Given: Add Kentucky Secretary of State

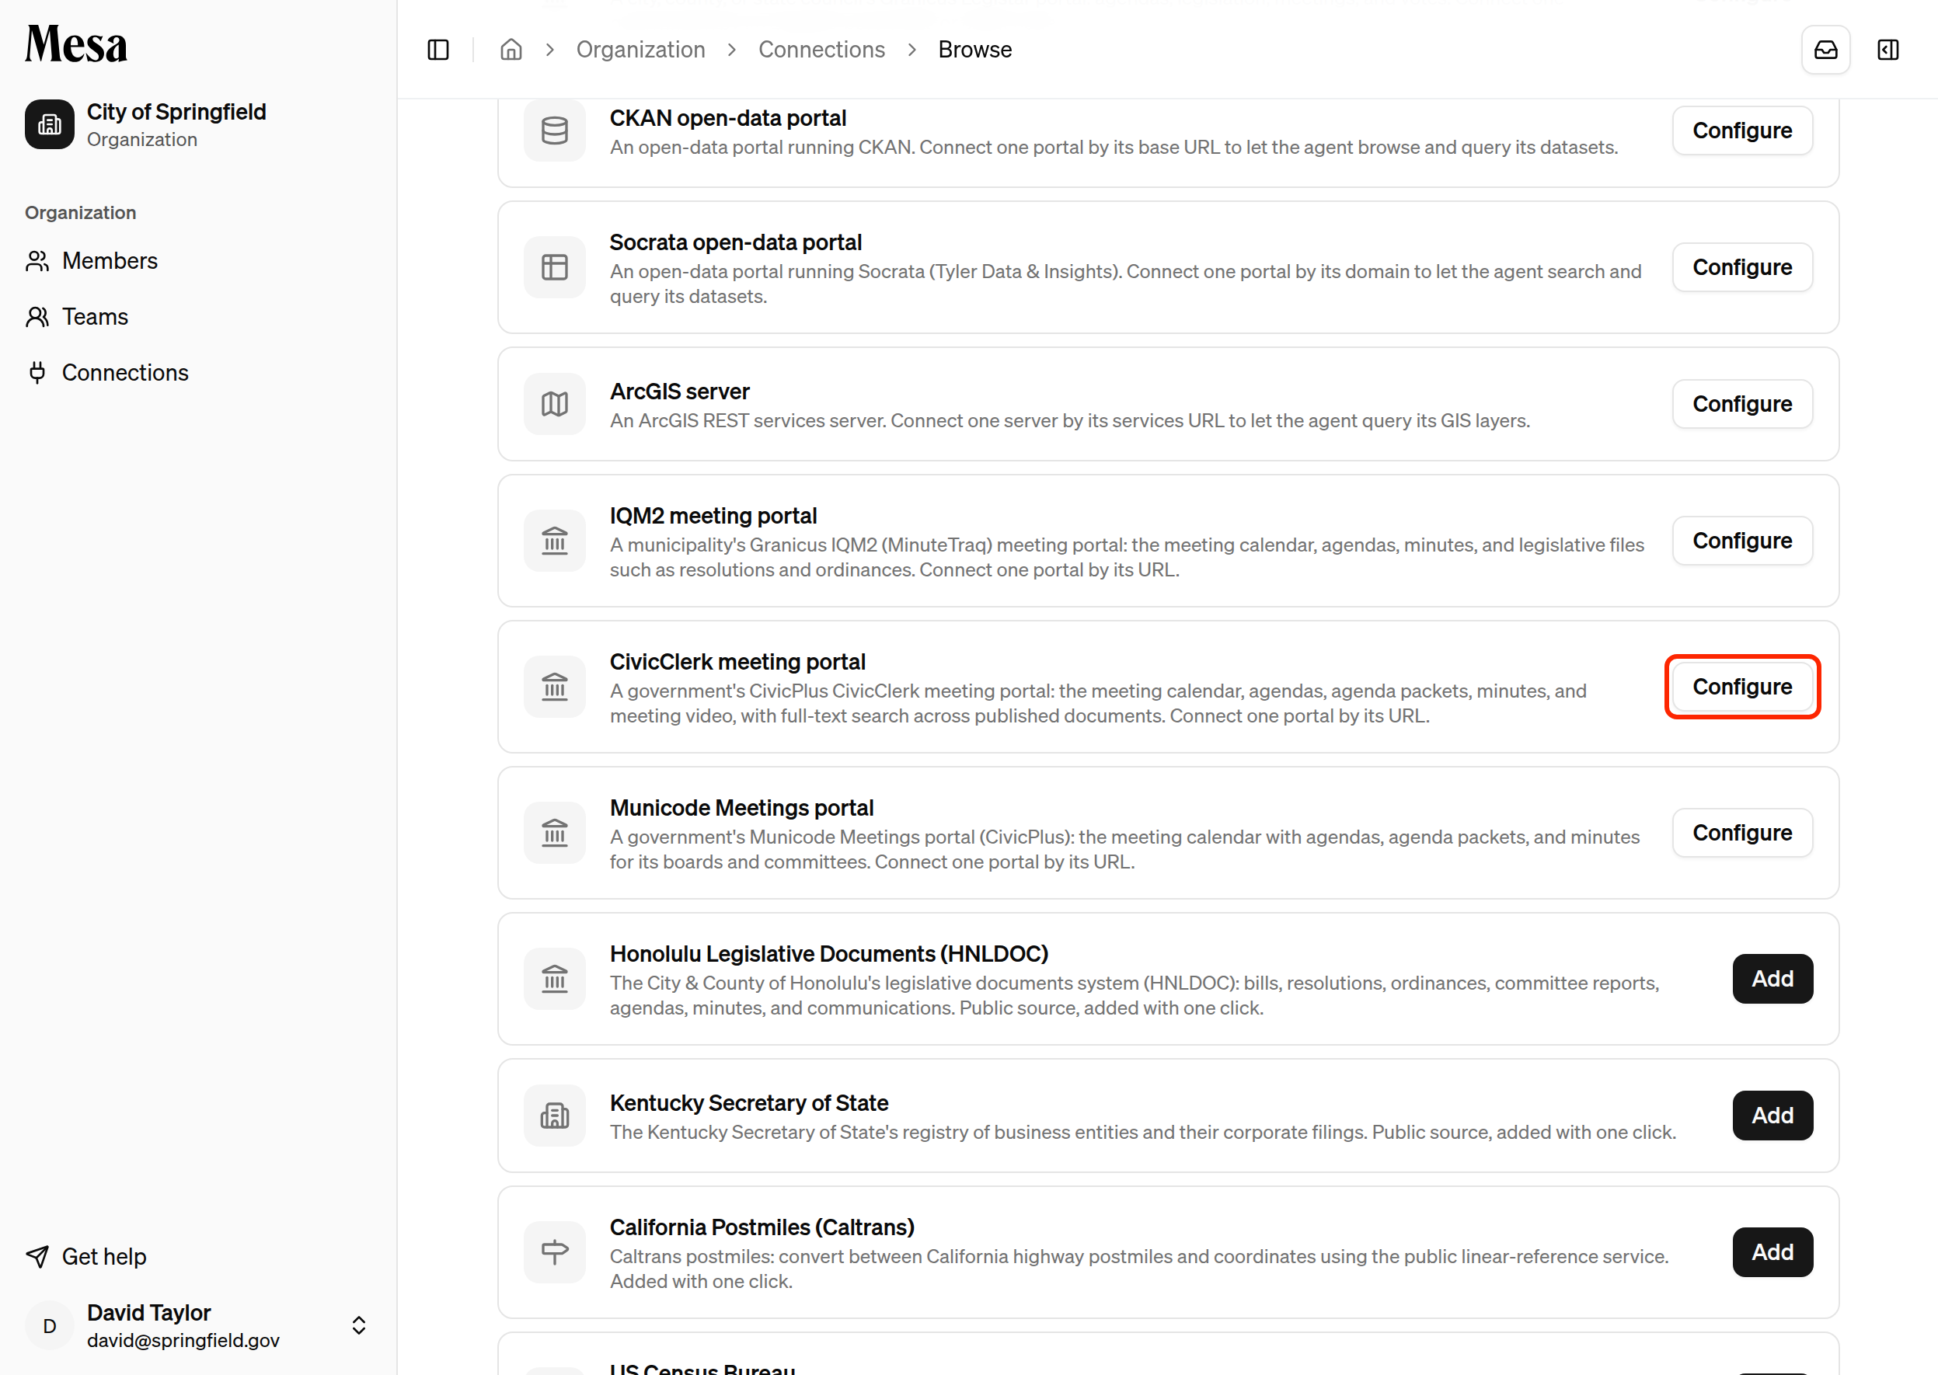Looking at the screenshot, I should pyautogui.click(x=1772, y=1116).
